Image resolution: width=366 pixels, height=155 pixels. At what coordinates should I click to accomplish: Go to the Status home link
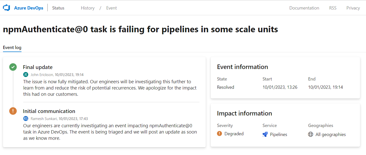58,8
